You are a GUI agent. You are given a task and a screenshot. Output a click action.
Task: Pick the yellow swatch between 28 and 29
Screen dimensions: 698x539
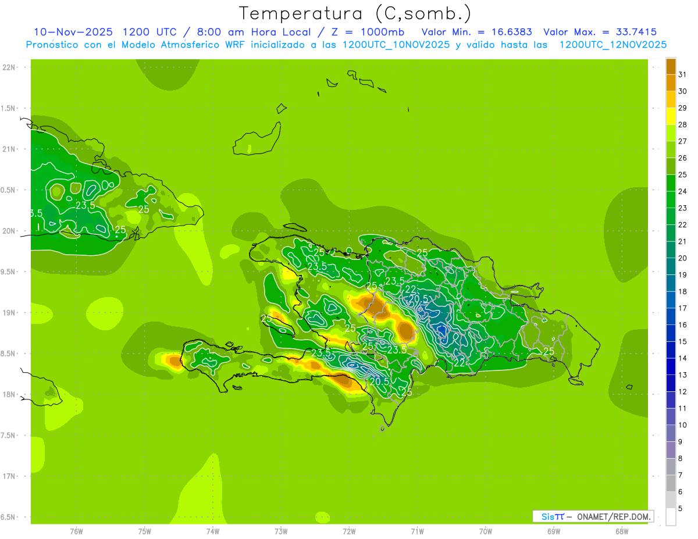pos(671,116)
